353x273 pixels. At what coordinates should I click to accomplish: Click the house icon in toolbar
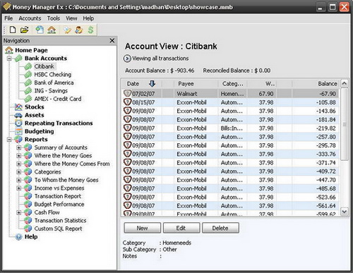coord(52,30)
